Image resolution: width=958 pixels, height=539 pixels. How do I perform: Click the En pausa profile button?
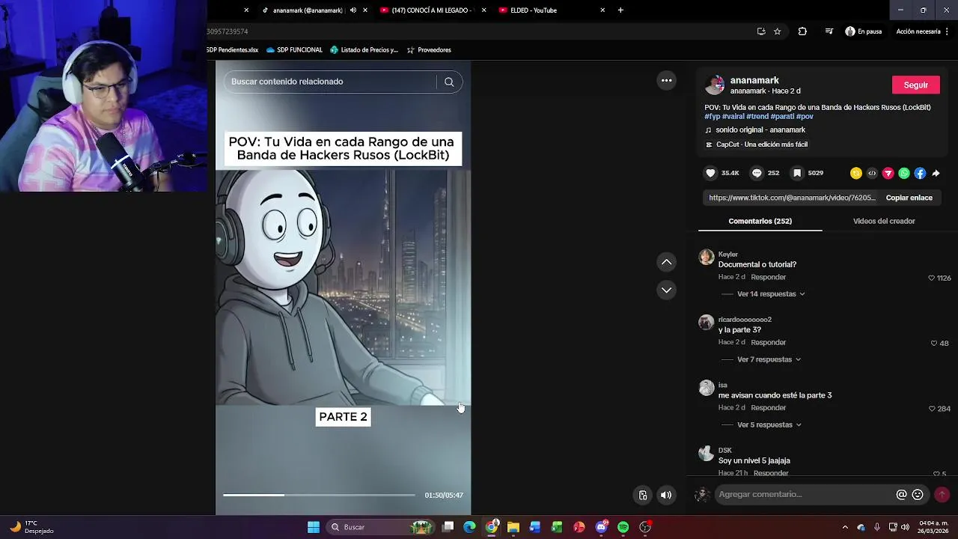[x=863, y=31]
